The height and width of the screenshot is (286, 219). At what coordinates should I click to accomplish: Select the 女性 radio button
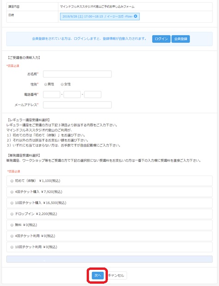62,84
